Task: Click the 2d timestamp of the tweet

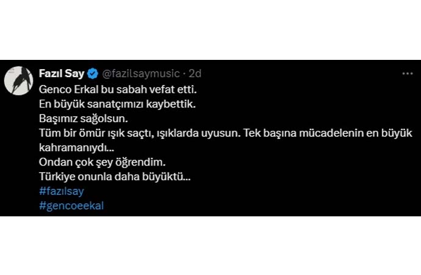Action: click(x=195, y=74)
